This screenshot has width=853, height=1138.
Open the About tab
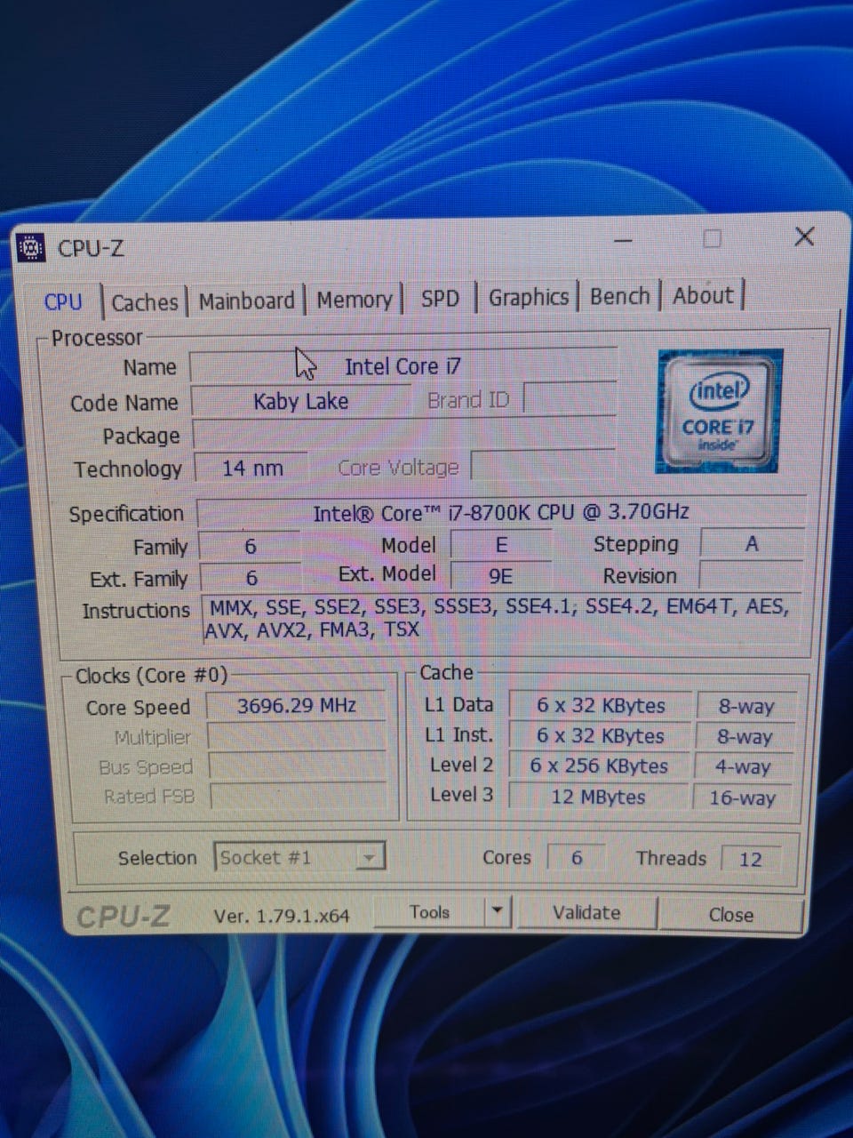(703, 295)
